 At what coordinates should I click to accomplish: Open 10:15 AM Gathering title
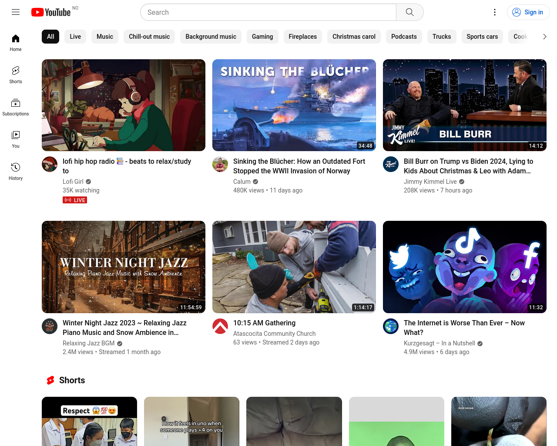(264, 323)
